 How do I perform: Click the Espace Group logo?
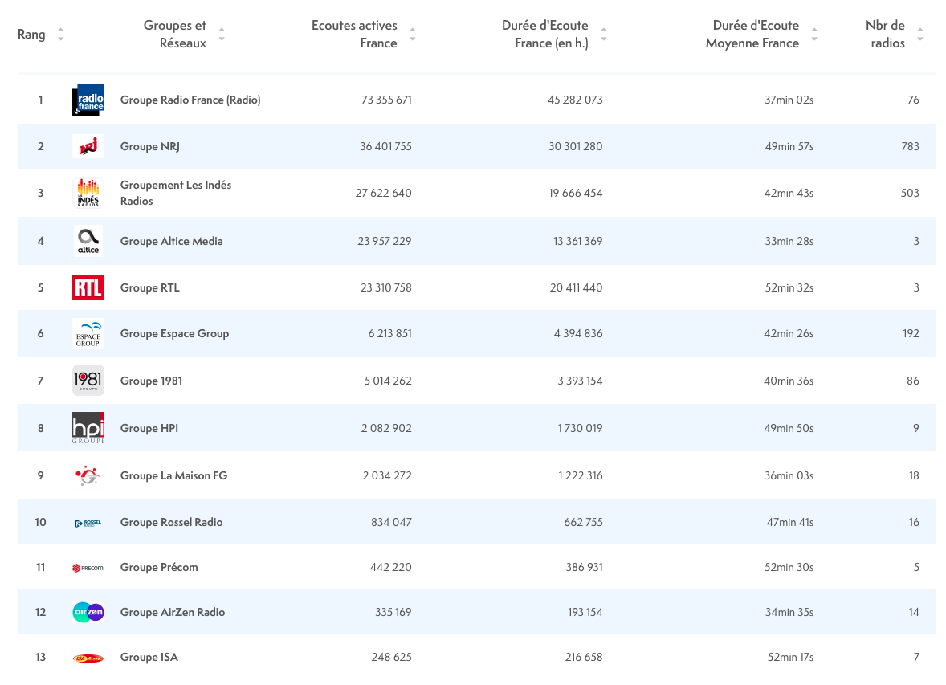pyautogui.click(x=88, y=333)
